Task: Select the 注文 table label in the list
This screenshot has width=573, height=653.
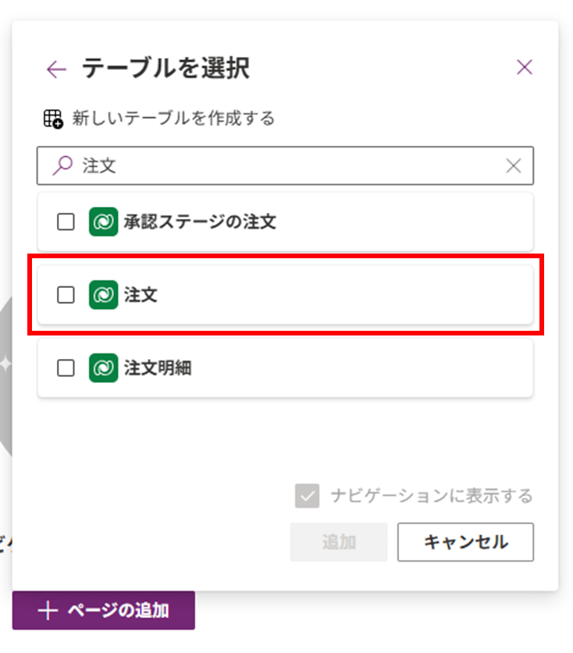Action: pyautogui.click(x=141, y=295)
